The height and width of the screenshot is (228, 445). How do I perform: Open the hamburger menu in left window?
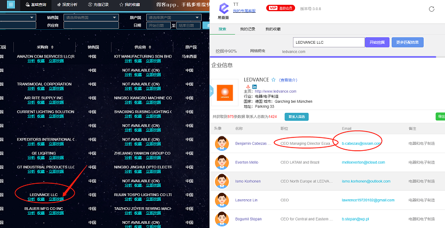pos(11,5)
